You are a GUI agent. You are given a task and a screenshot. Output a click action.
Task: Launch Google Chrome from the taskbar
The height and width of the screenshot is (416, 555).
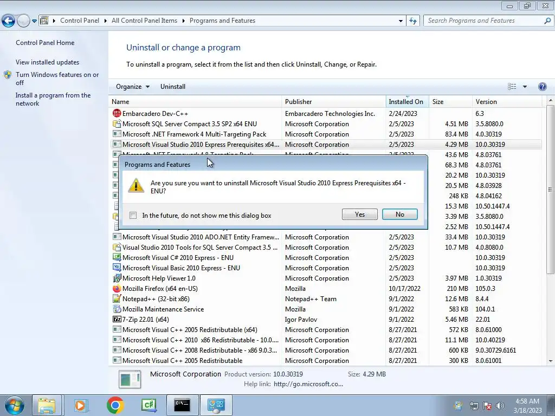tap(115, 405)
